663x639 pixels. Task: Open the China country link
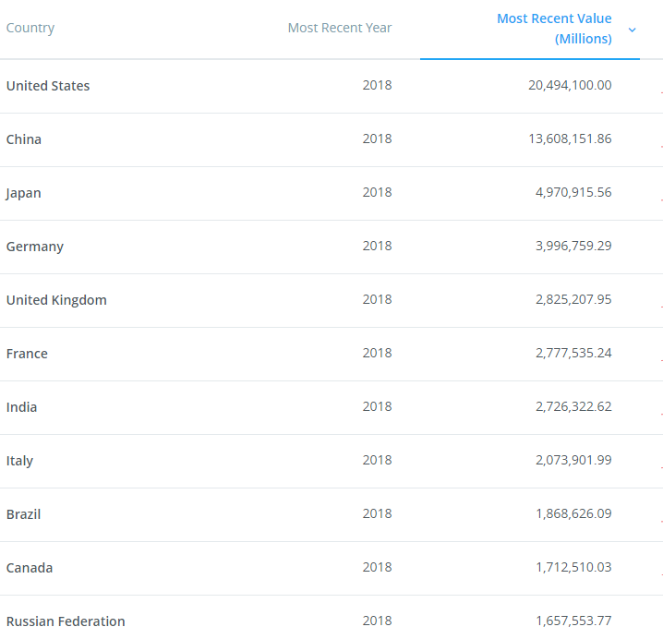(24, 139)
